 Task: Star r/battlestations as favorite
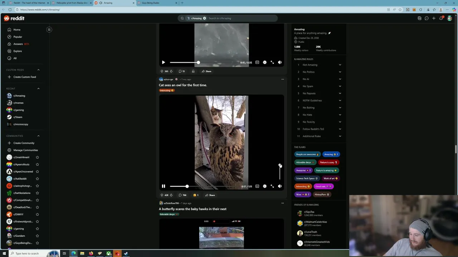pos(37,193)
